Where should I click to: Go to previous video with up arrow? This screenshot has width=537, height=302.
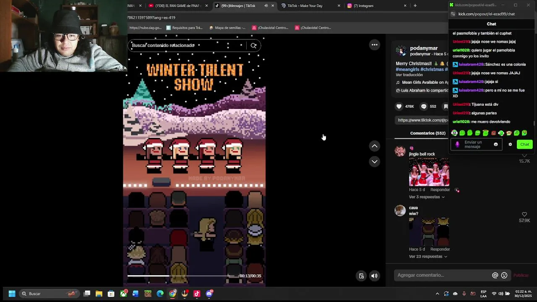point(375,146)
